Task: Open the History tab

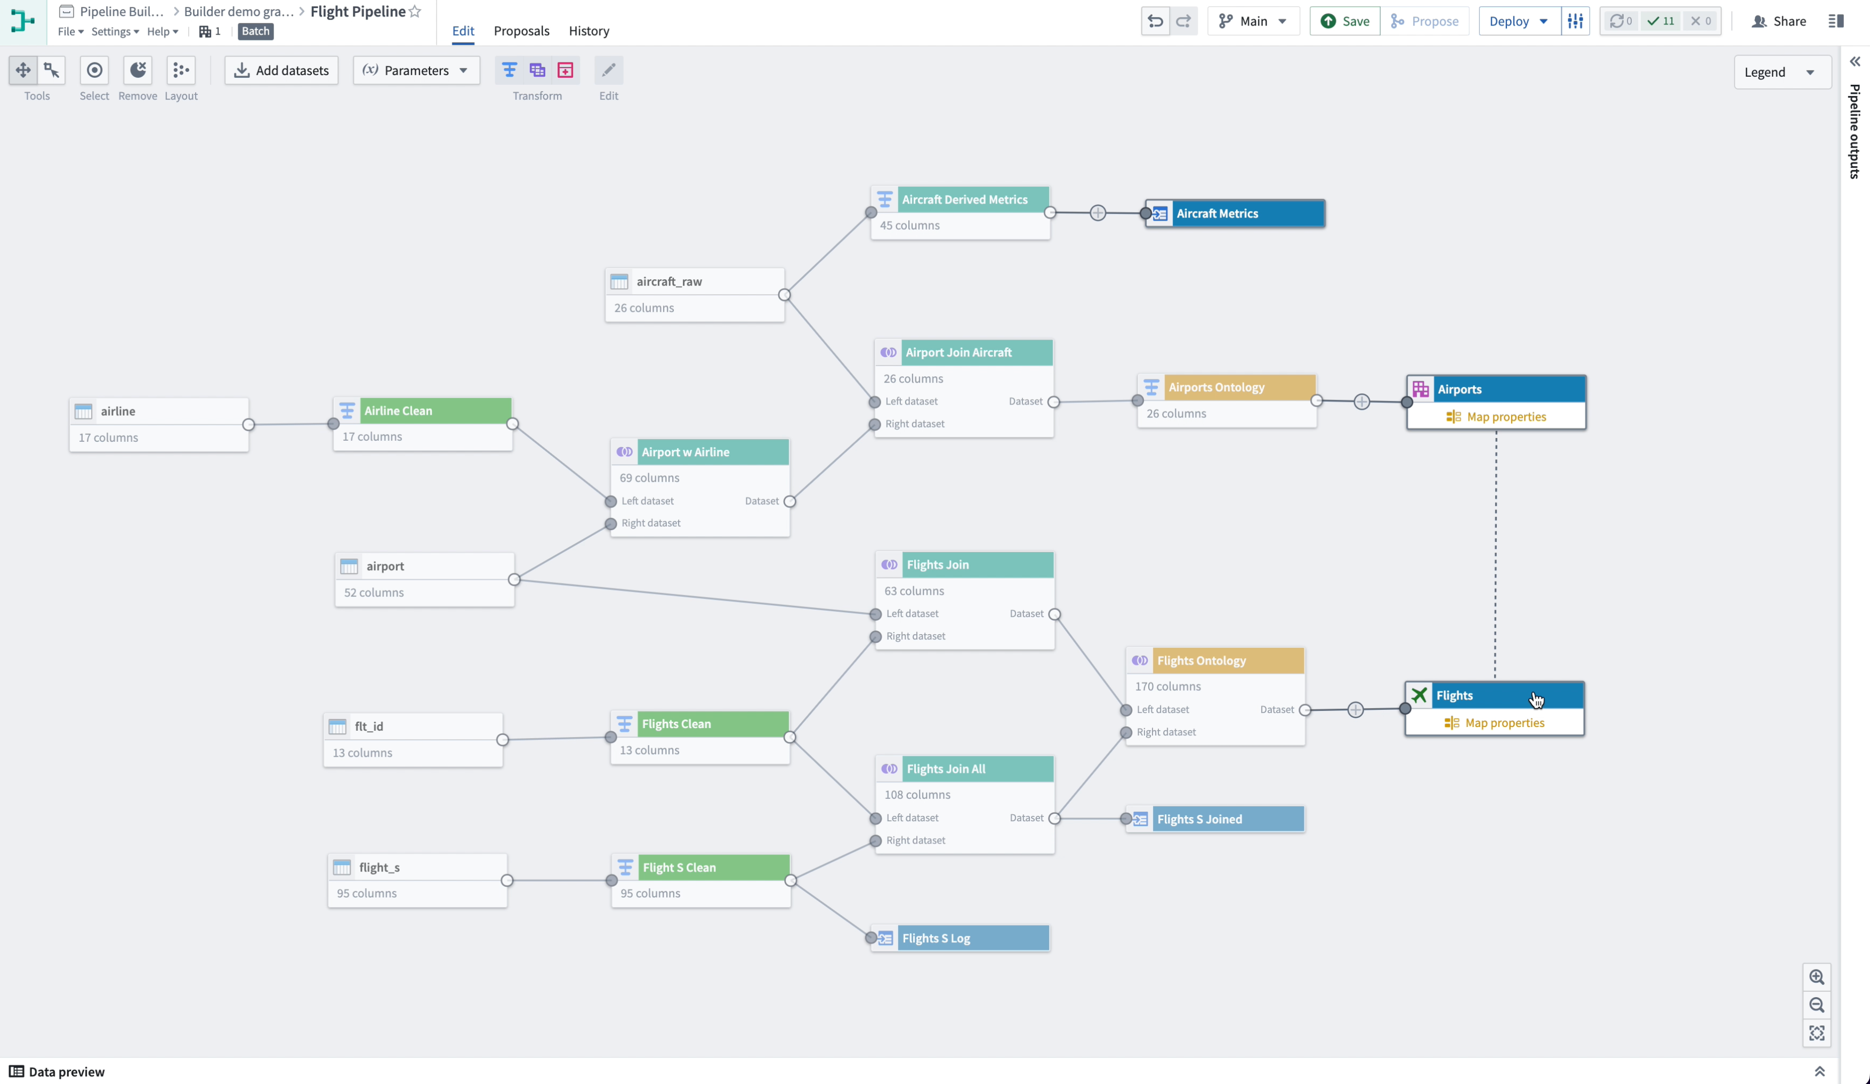Action: [589, 31]
